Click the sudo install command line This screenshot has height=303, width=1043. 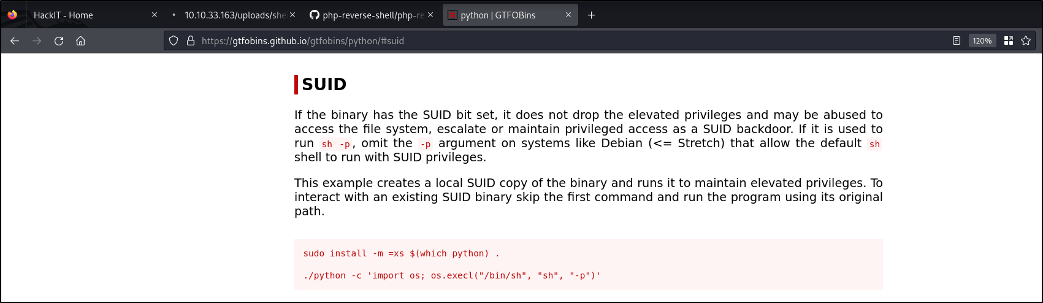(x=401, y=253)
